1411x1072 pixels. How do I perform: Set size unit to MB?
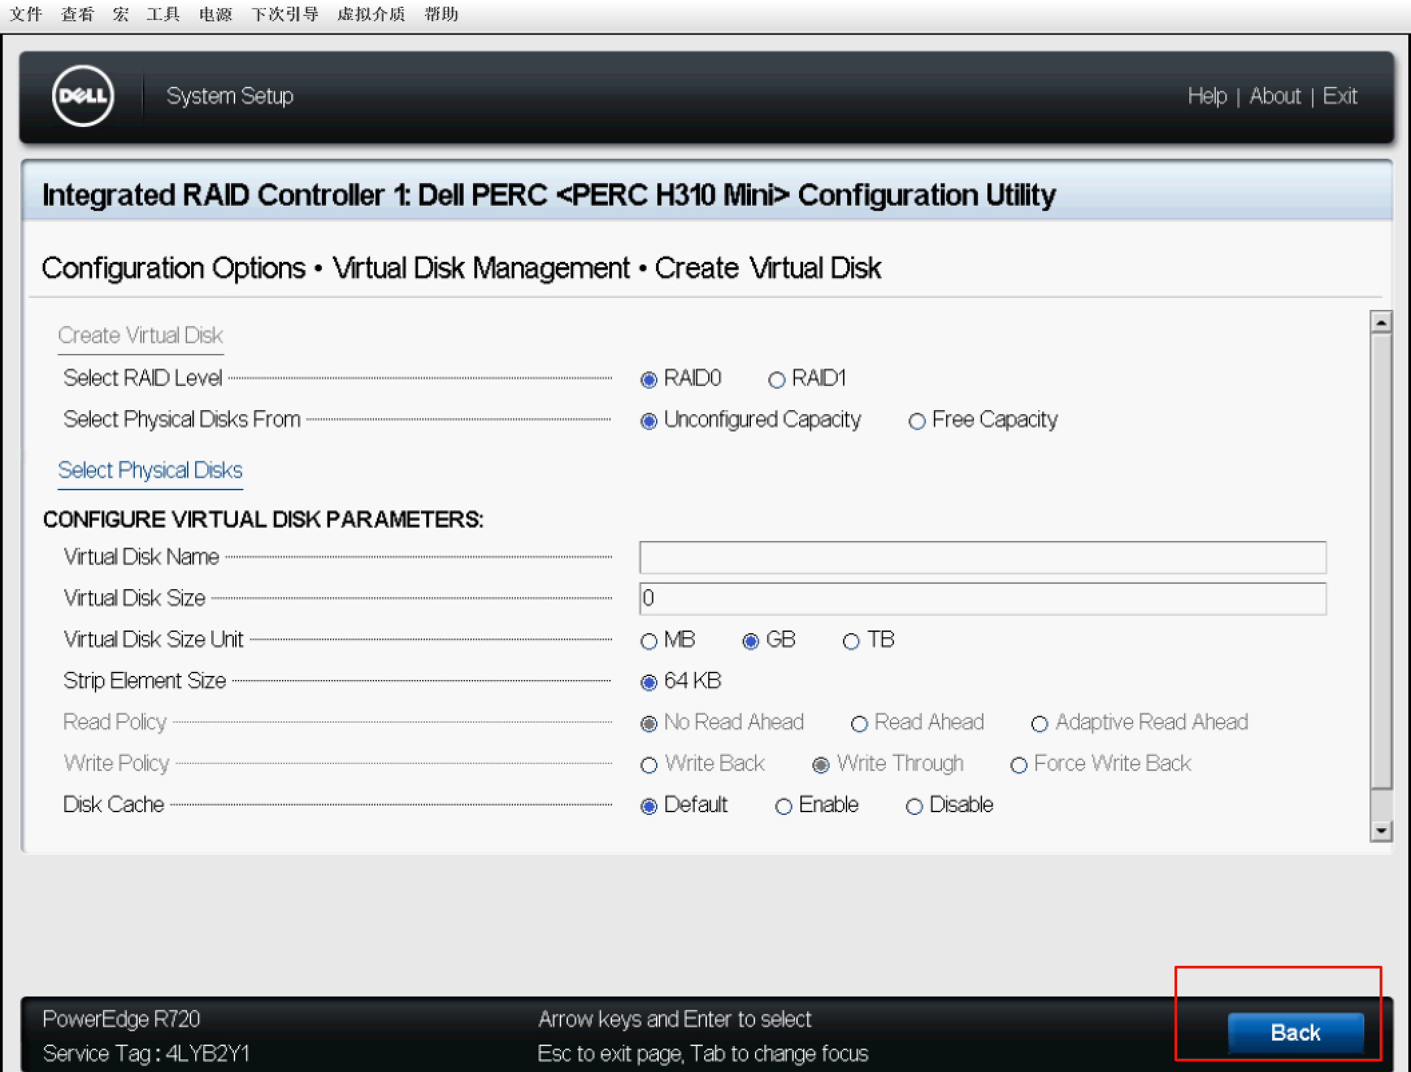(x=649, y=641)
